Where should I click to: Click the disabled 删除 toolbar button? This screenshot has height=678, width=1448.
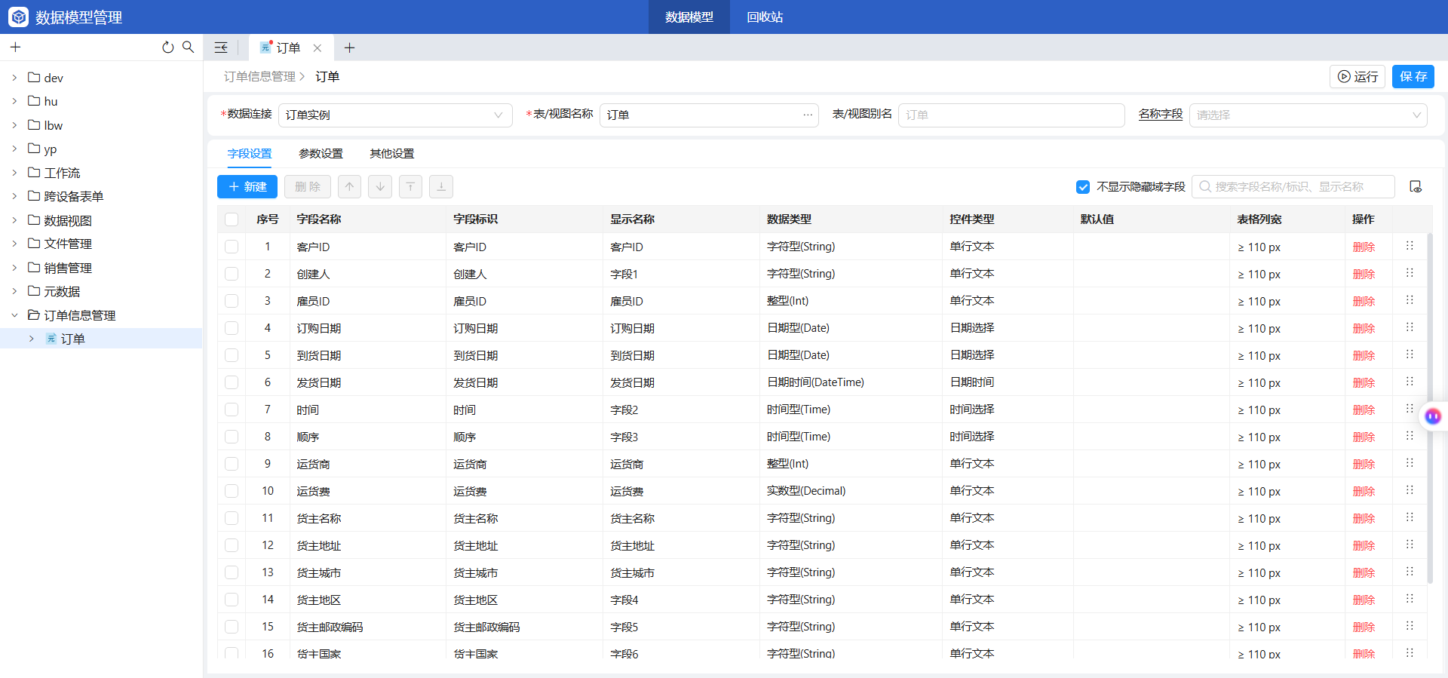(308, 186)
